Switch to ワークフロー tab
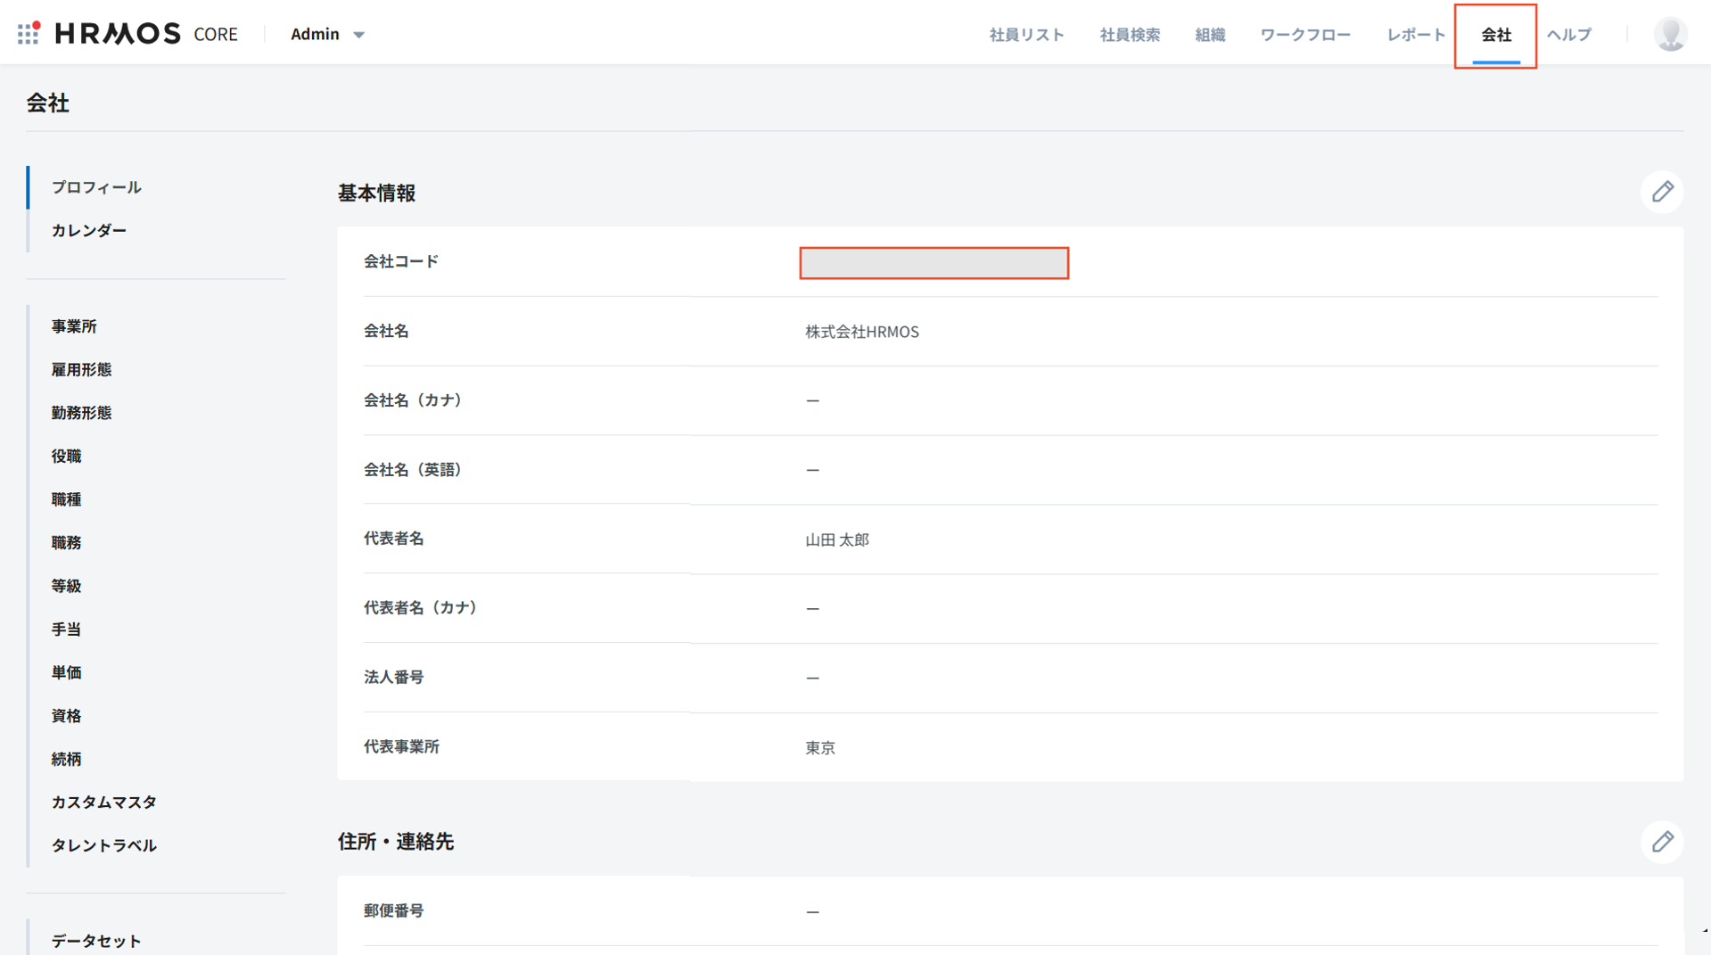Image resolution: width=1711 pixels, height=955 pixels. click(x=1304, y=35)
